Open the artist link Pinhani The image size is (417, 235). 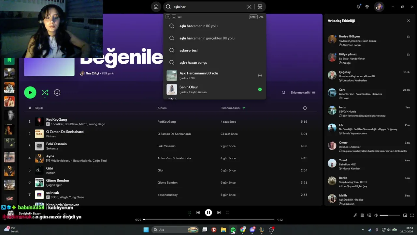[51, 136]
